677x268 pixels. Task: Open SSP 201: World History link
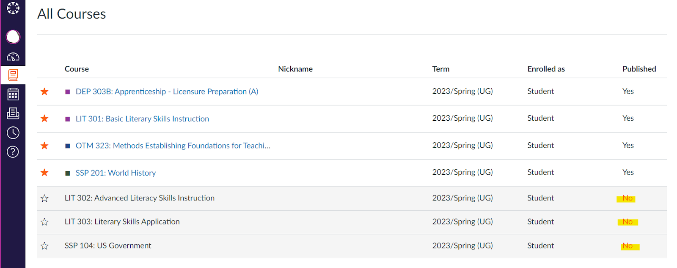point(116,173)
